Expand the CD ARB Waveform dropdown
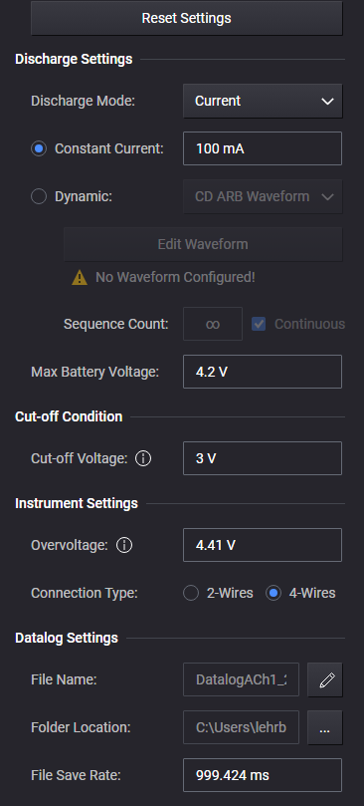 pyautogui.click(x=263, y=196)
